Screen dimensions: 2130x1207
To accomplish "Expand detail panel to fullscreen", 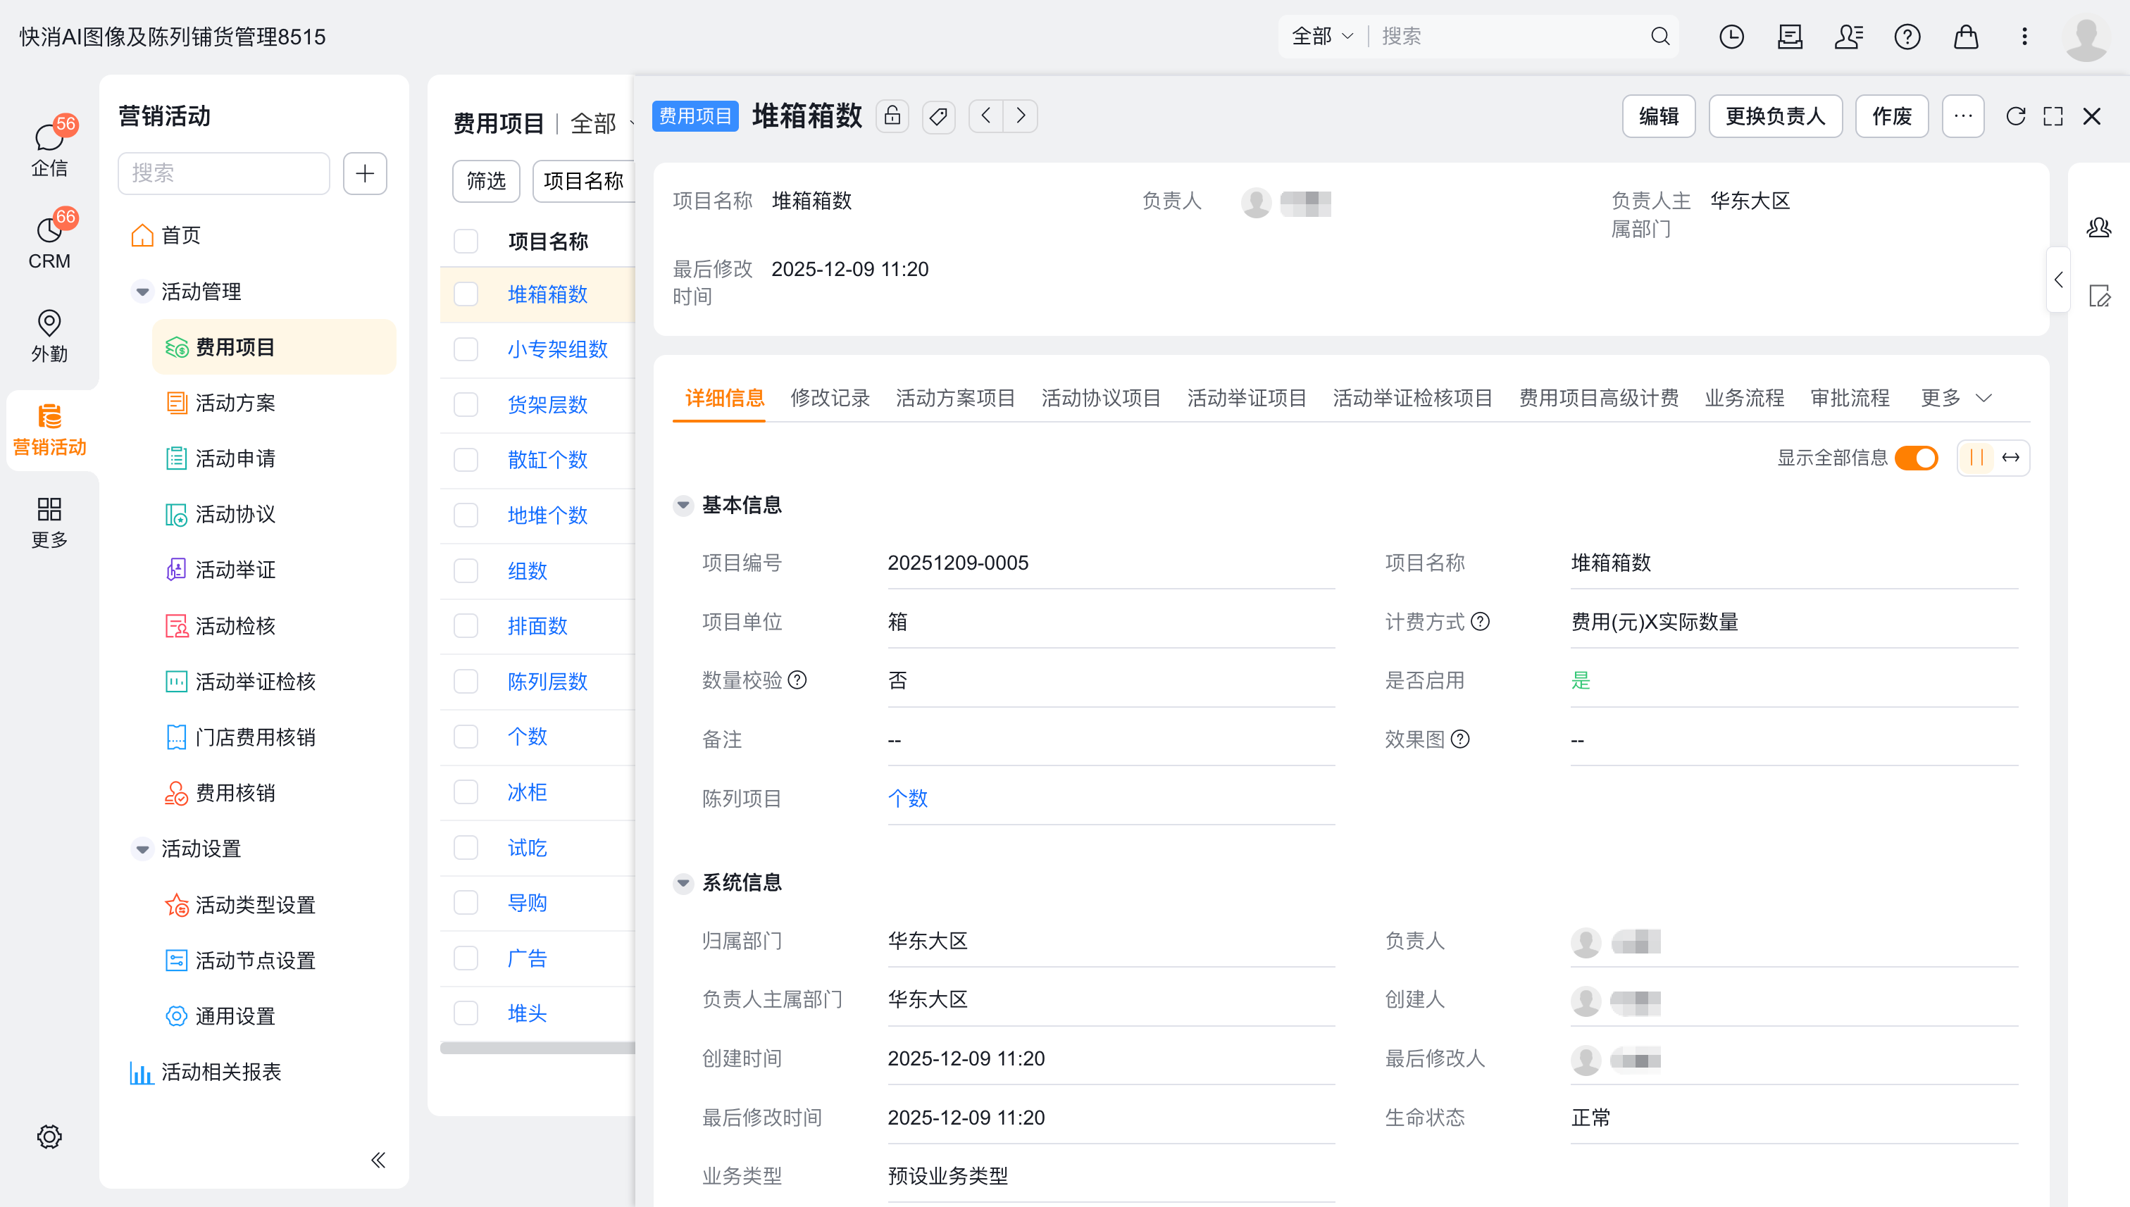I will click(2053, 116).
